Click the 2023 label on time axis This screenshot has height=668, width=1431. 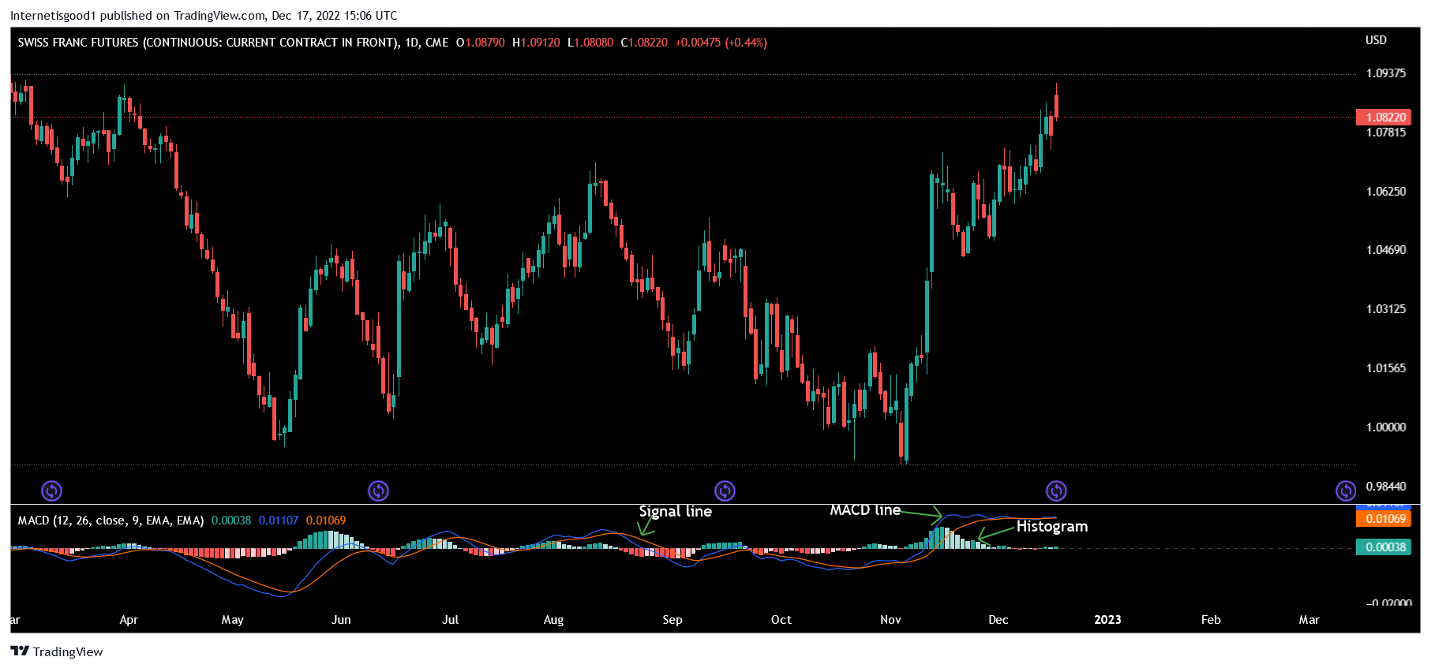point(1107,620)
